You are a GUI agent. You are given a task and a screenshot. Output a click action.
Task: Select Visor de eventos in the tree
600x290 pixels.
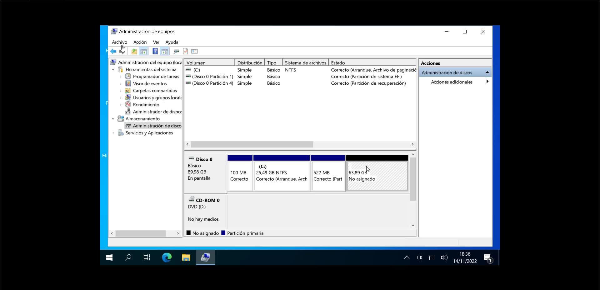click(x=150, y=84)
